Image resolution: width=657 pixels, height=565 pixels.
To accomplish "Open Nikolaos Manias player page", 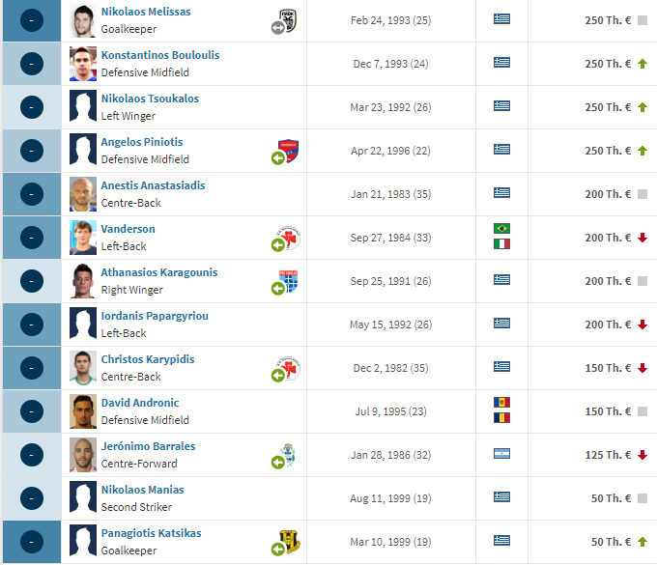I will [x=142, y=490].
